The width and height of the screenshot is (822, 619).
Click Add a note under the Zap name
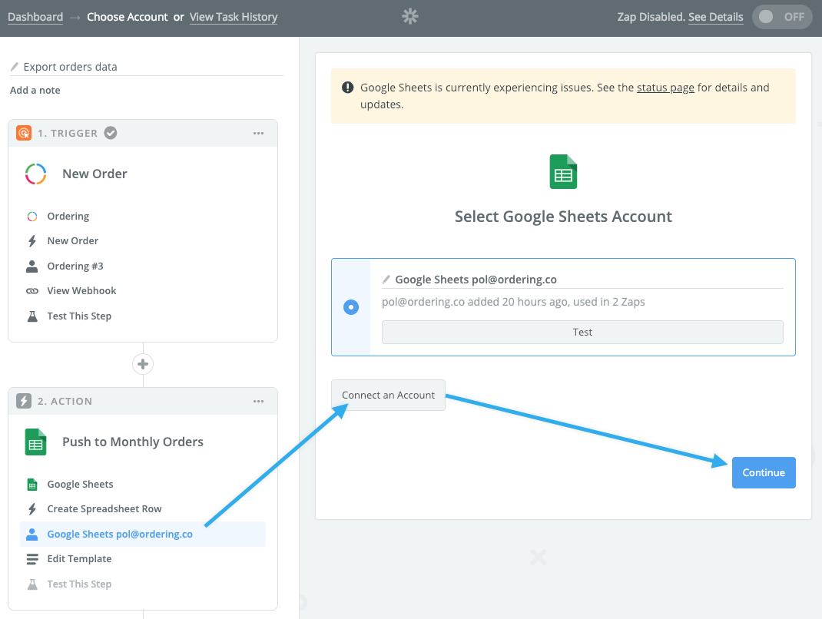[35, 90]
